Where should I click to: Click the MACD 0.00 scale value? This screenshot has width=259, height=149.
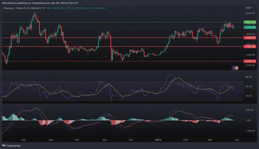[x=248, y=120]
